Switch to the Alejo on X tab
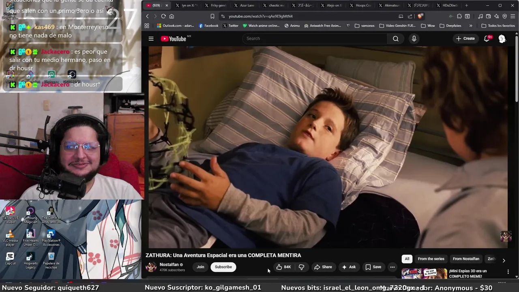The width and height of the screenshot is (519, 292). pyautogui.click(x=331, y=5)
